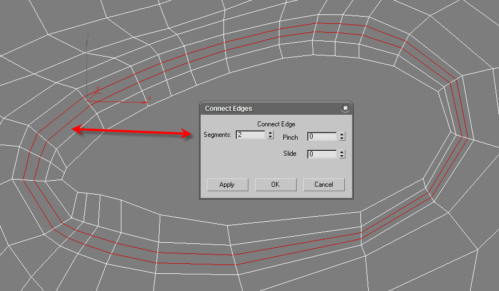Focus the Slide value field

322,154
